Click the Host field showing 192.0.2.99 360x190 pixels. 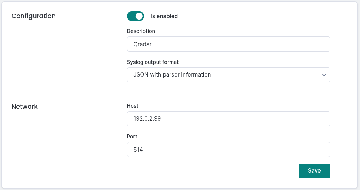(x=228, y=119)
